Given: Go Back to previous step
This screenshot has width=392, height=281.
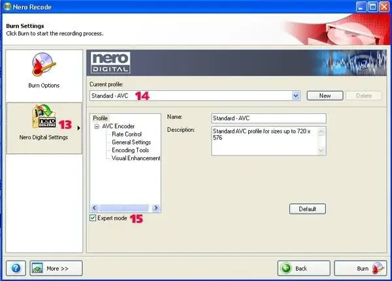Looking at the screenshot, I should click(304, 268).
